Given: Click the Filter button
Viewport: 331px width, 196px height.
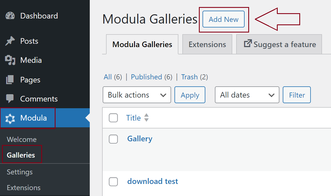Looking at the screenshot, I should click(x=297, y=95).
